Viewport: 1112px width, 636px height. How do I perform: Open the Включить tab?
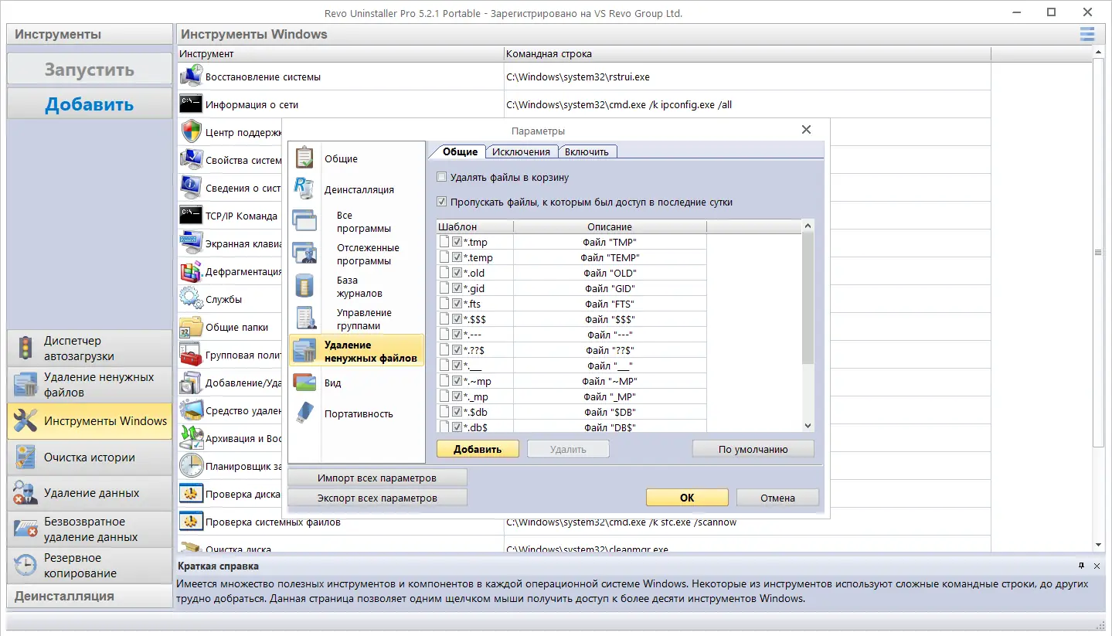[x=587, y=151]
